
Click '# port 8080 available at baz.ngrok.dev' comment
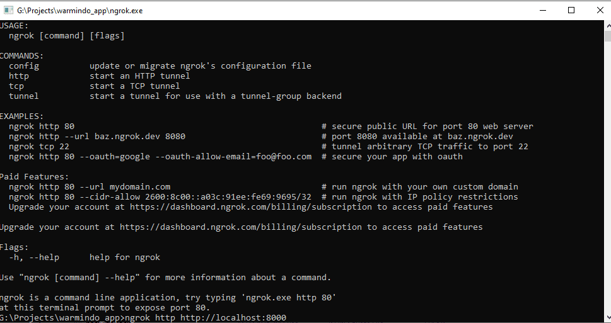pos(417,137)
